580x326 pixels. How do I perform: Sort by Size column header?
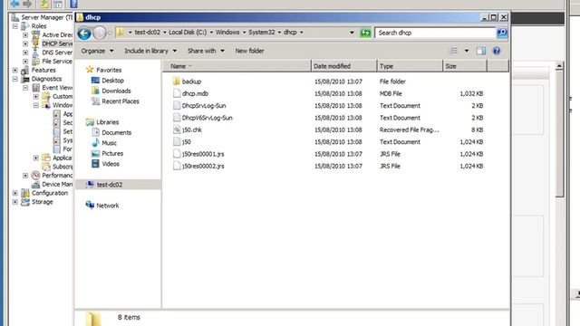(x=465, y=66)
